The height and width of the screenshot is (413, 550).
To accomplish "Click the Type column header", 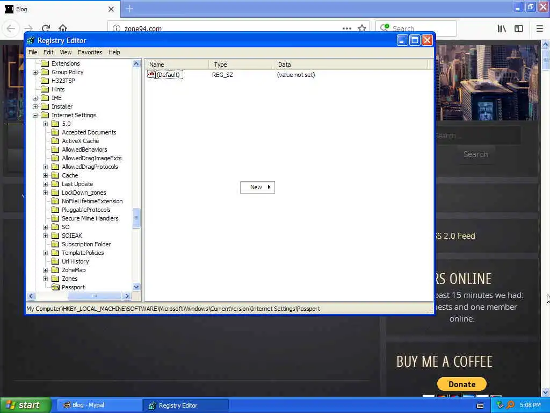I will click(x=241, y=65).
